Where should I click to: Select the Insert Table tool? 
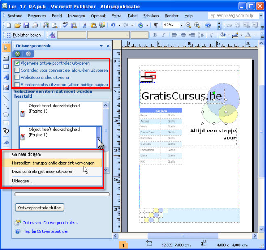6,66
